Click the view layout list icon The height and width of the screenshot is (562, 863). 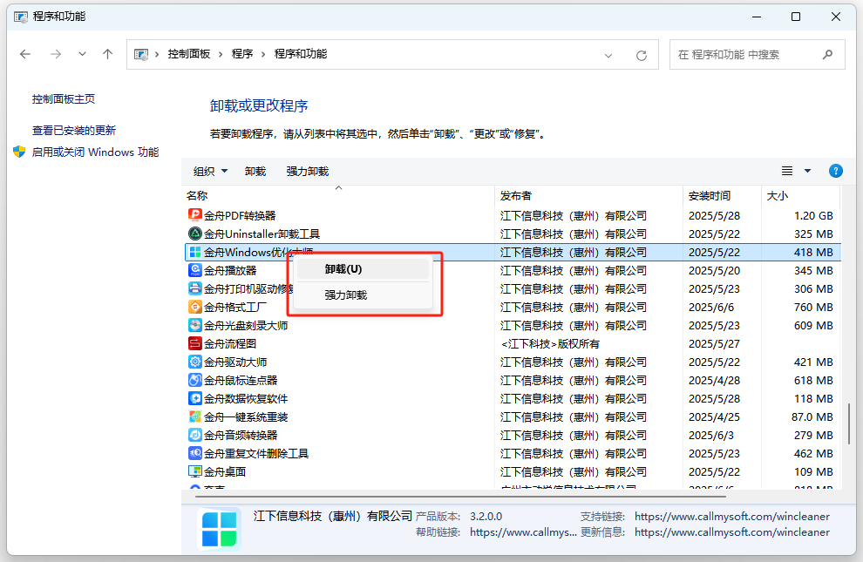787,171
